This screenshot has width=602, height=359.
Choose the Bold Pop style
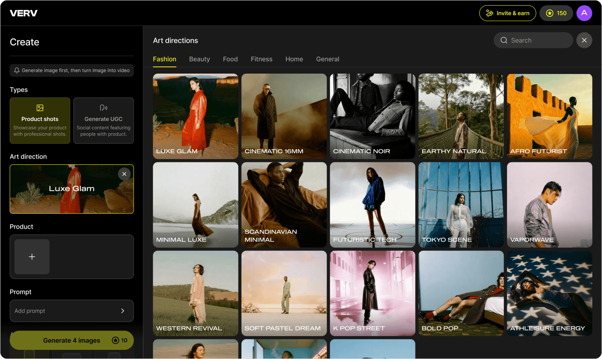tap(461, 293)
